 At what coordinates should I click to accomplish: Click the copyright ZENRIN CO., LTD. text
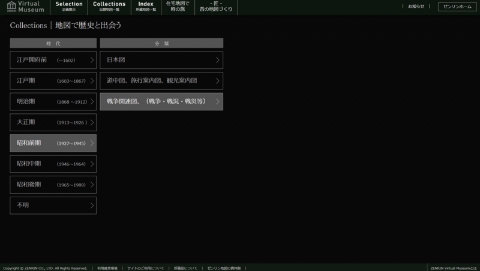(45, 268)
